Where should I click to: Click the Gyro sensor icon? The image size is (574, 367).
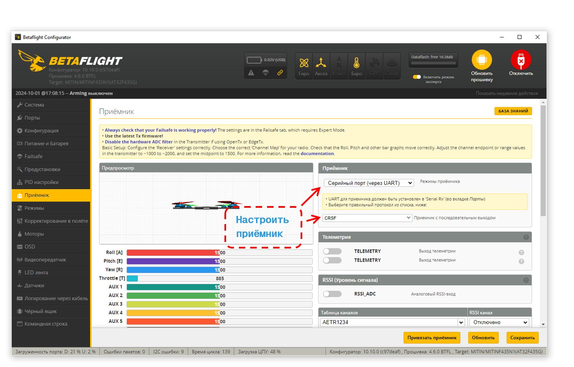tap(304, 63)
